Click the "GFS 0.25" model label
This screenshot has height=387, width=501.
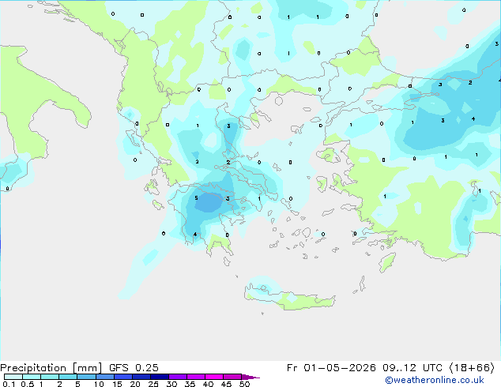pos(134,368)
